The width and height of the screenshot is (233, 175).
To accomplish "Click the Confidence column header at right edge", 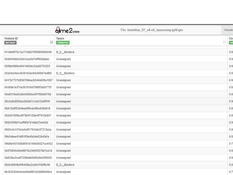I will click(231, 38).
